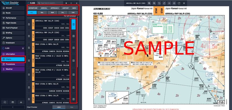Click the open folder icon in the sidebar
232x110 pixels.
tap(13, 102)
